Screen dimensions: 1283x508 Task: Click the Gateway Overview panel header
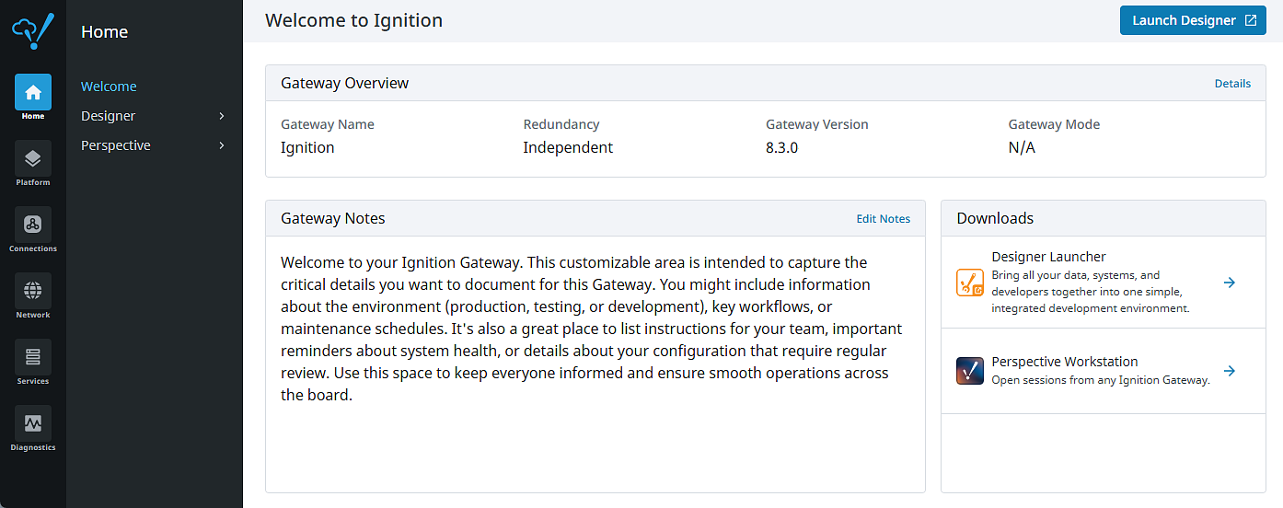coord(766,83)
